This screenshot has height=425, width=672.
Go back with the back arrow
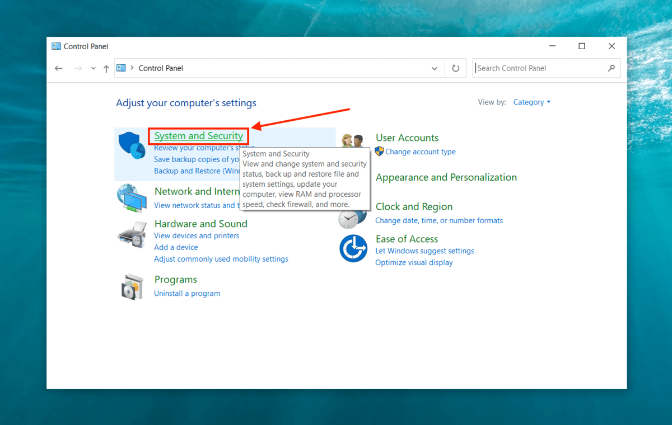[x=59, y=68]
